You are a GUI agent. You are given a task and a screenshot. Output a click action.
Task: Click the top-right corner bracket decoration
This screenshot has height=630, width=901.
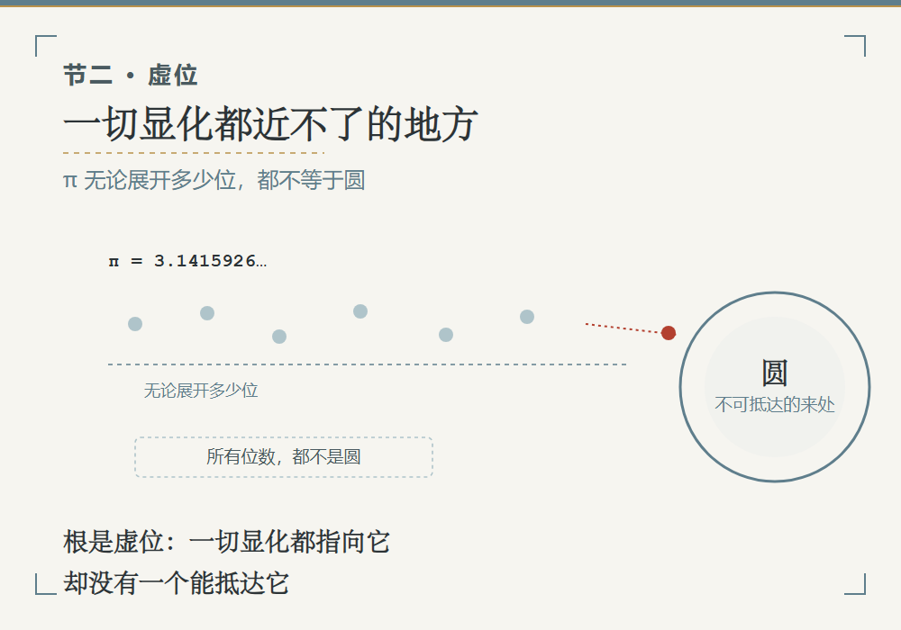[x=855, y=46]
